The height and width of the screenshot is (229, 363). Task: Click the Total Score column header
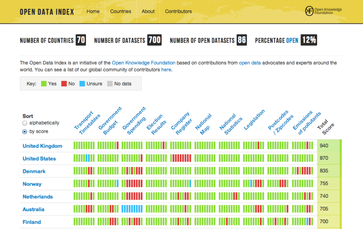(x=326, y=127)
